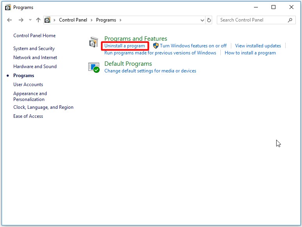Open View installed updates link
Screen dimensions: 302x227
coord(258,46)
